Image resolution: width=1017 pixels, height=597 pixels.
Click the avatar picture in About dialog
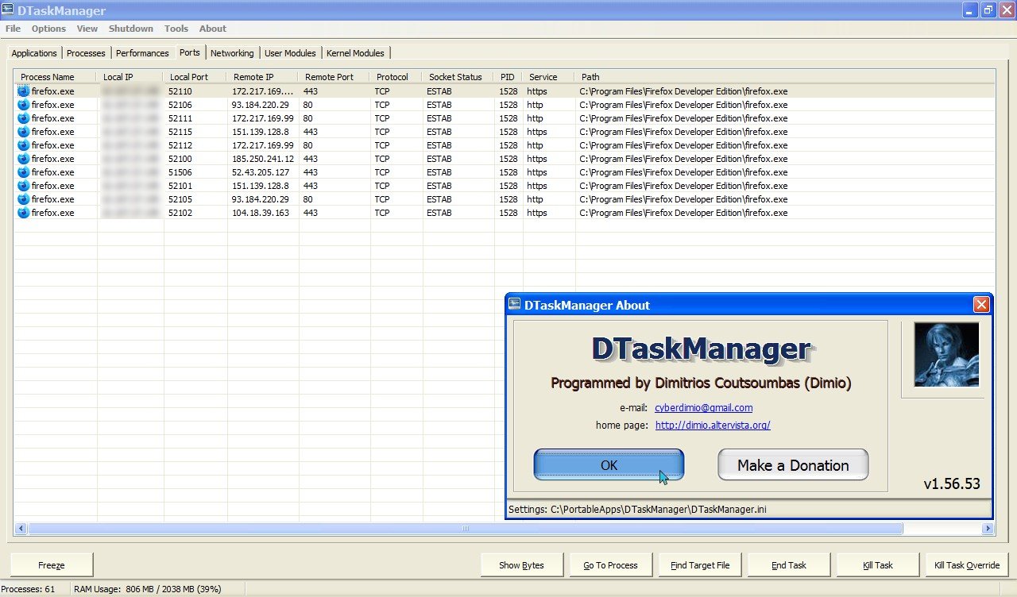[946, 354]
